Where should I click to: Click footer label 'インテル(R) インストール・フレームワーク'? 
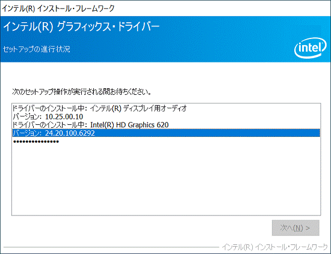pyautogui.click(x=275, y=247)
